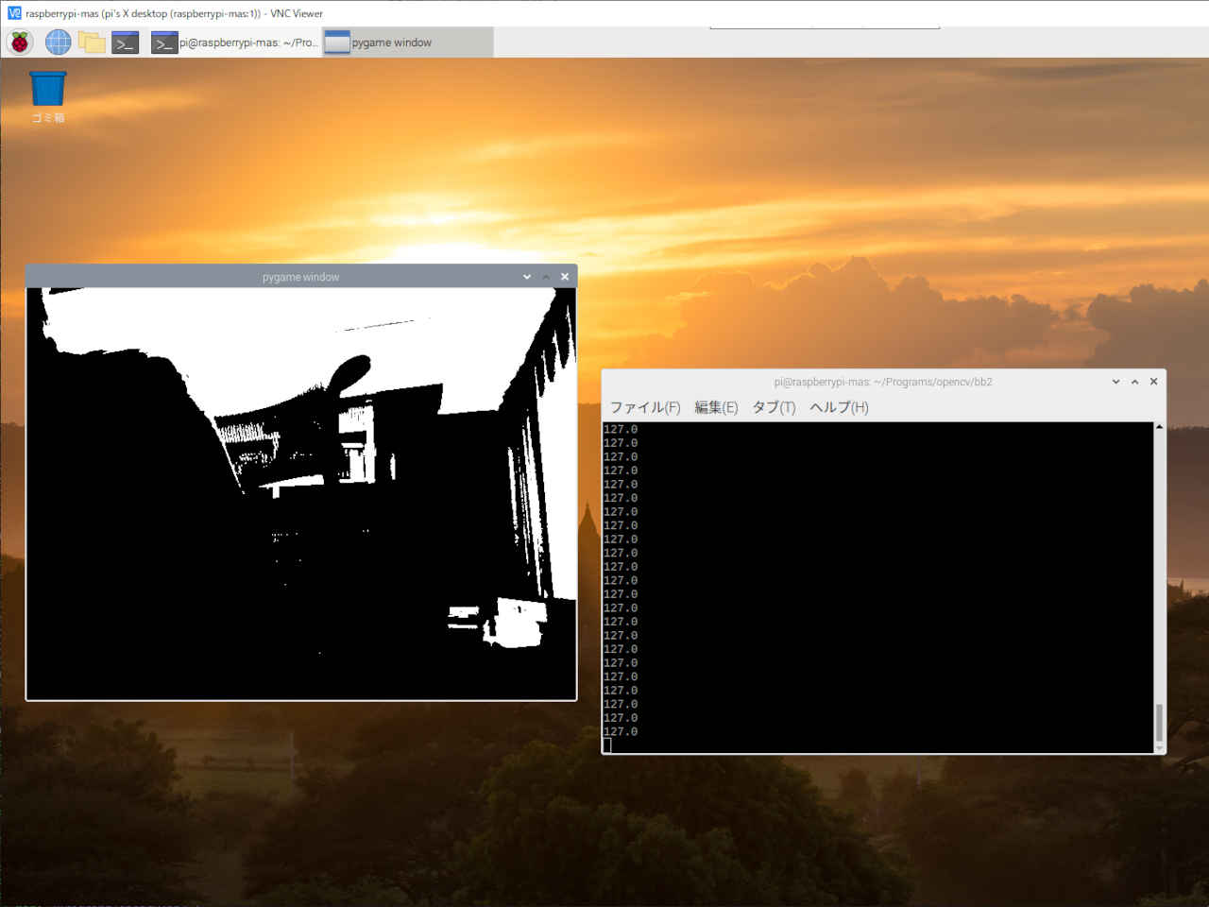This screenshot has height=907, width=1209.
Task: Click the terminal cursor on the last line
Action: (x=607, y=745)
